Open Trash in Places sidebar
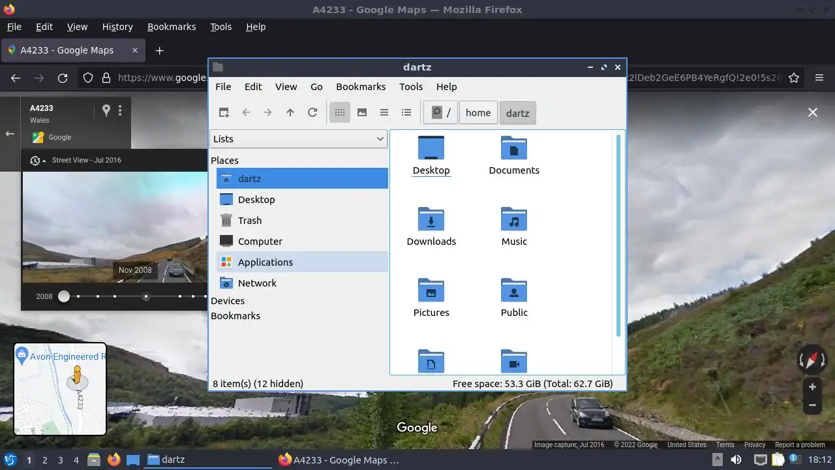835x470 pixels. [x=302, y=220]
